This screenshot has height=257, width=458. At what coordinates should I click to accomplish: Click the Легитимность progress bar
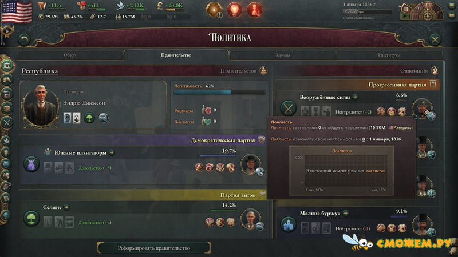219,92
